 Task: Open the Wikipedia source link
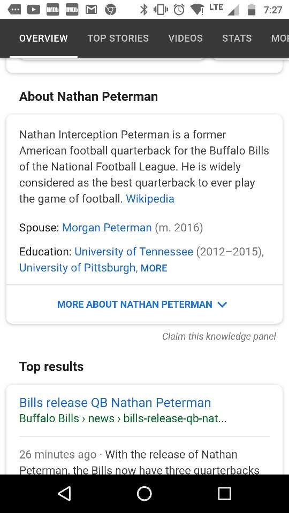(x=150, y=199)
